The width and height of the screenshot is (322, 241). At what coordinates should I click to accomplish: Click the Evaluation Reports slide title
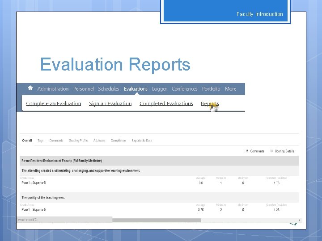(115, 64)
